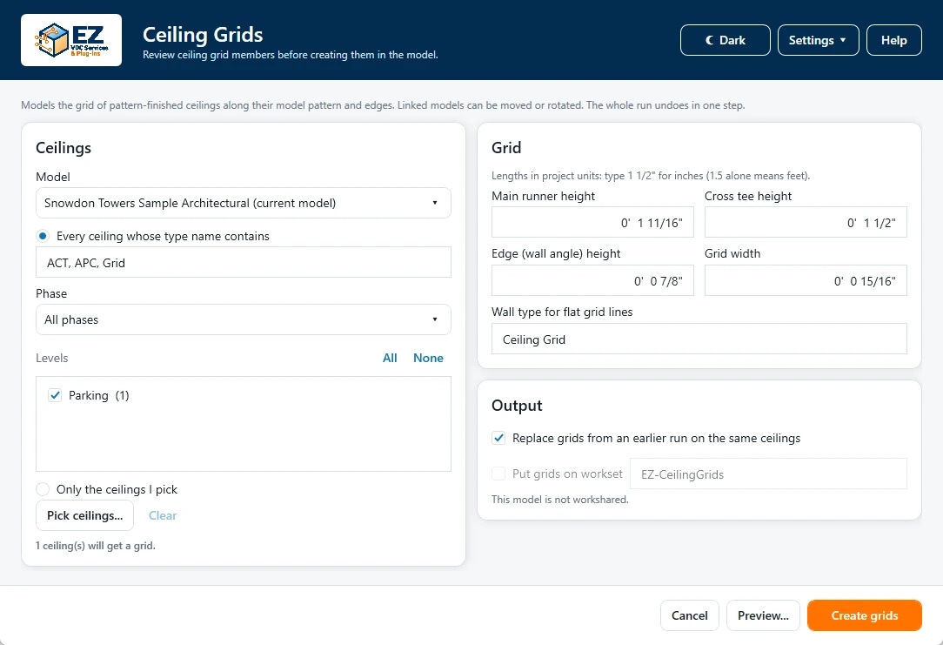Image resolution: width=943 pixels, height=645 pixels.
Task: Click the Pick ceilings... button
Action: [x=84, y=515]
